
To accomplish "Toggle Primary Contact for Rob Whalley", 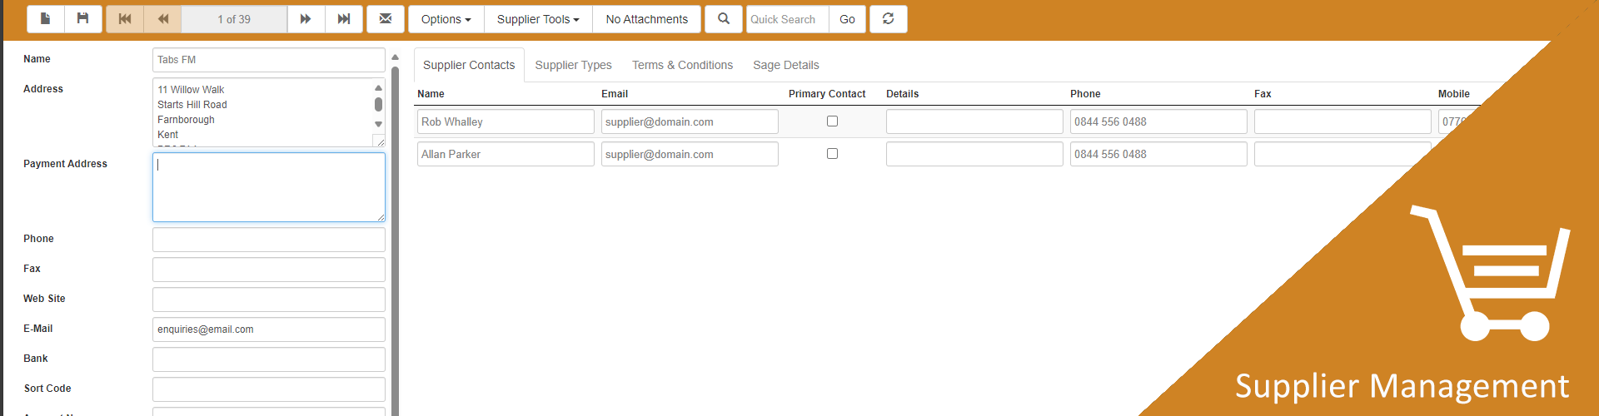I will [x=832, y=121].
